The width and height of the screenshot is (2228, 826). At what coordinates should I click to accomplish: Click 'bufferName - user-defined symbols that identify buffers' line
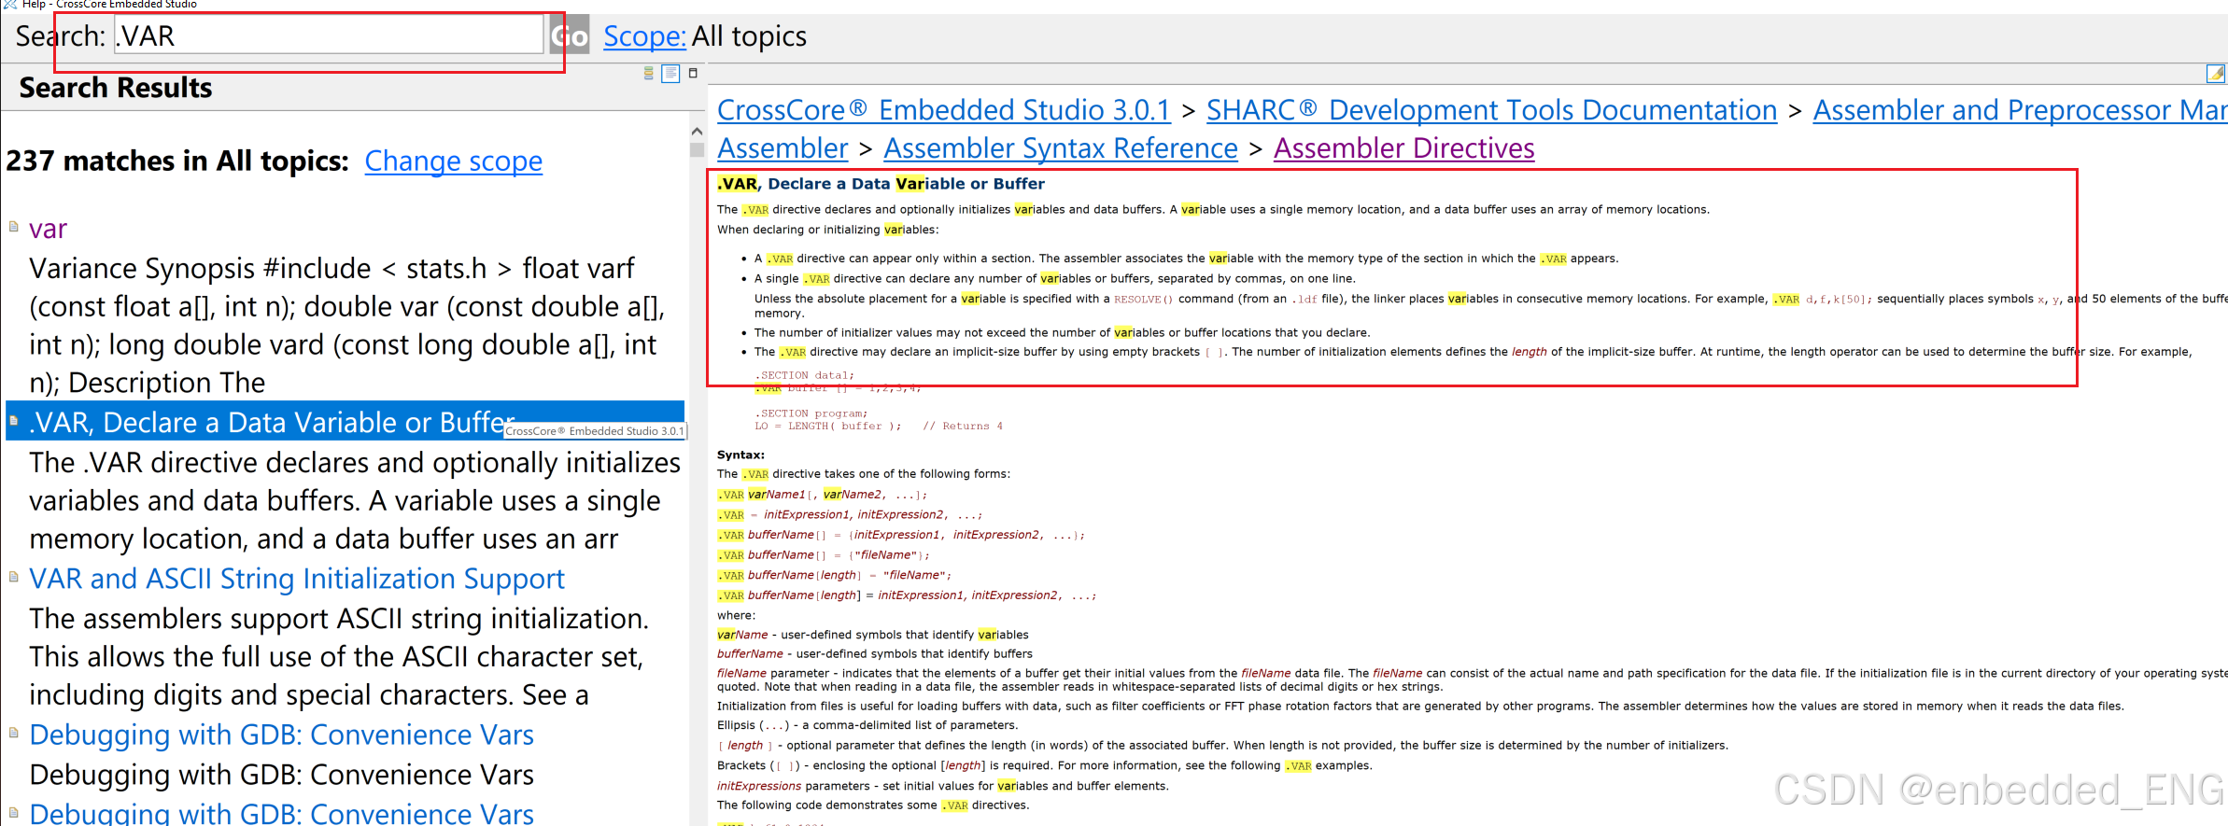875,654
